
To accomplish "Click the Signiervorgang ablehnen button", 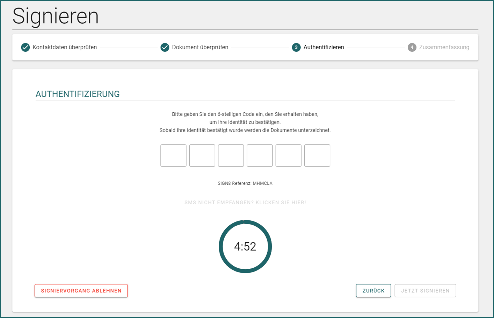I will coord(81,291).
